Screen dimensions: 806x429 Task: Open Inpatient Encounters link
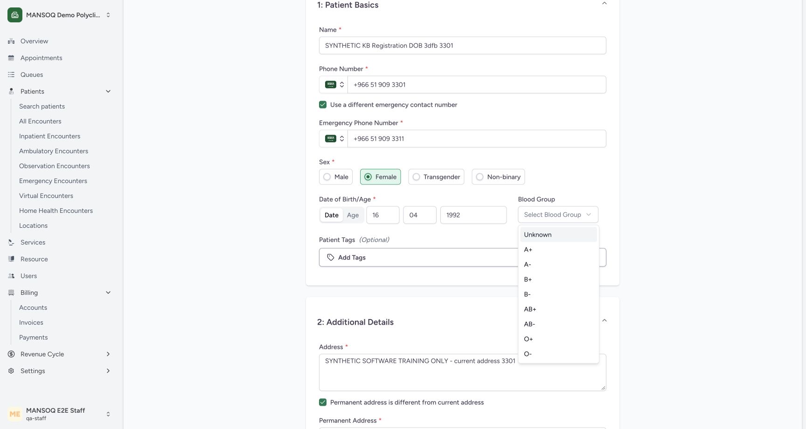click(49, 136)
